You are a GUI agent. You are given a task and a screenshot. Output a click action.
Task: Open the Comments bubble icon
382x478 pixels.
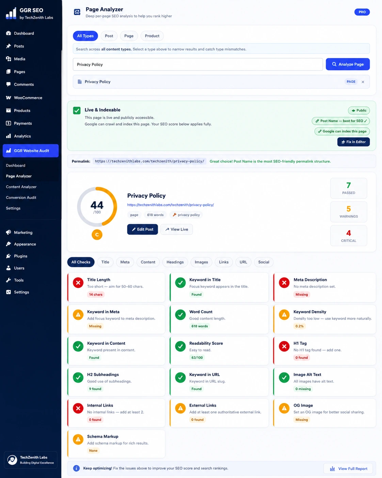coord(9,84)
